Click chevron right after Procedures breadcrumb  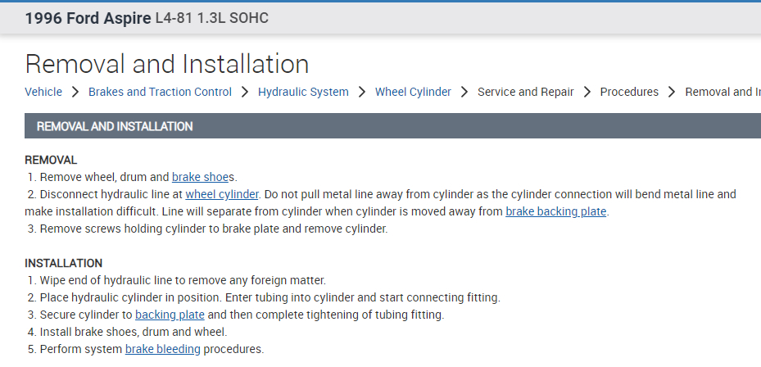coord(672,92)
